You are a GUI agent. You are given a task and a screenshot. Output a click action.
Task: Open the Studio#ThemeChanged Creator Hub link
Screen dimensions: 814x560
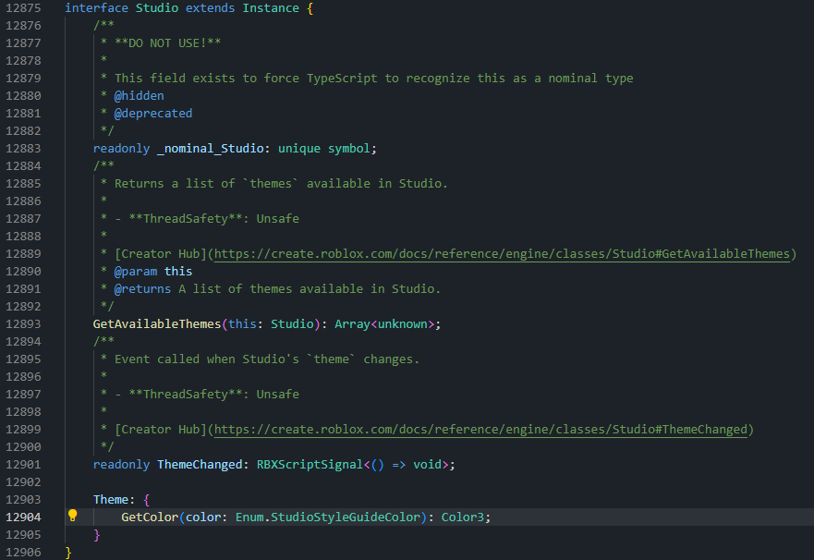coord(480,429)
